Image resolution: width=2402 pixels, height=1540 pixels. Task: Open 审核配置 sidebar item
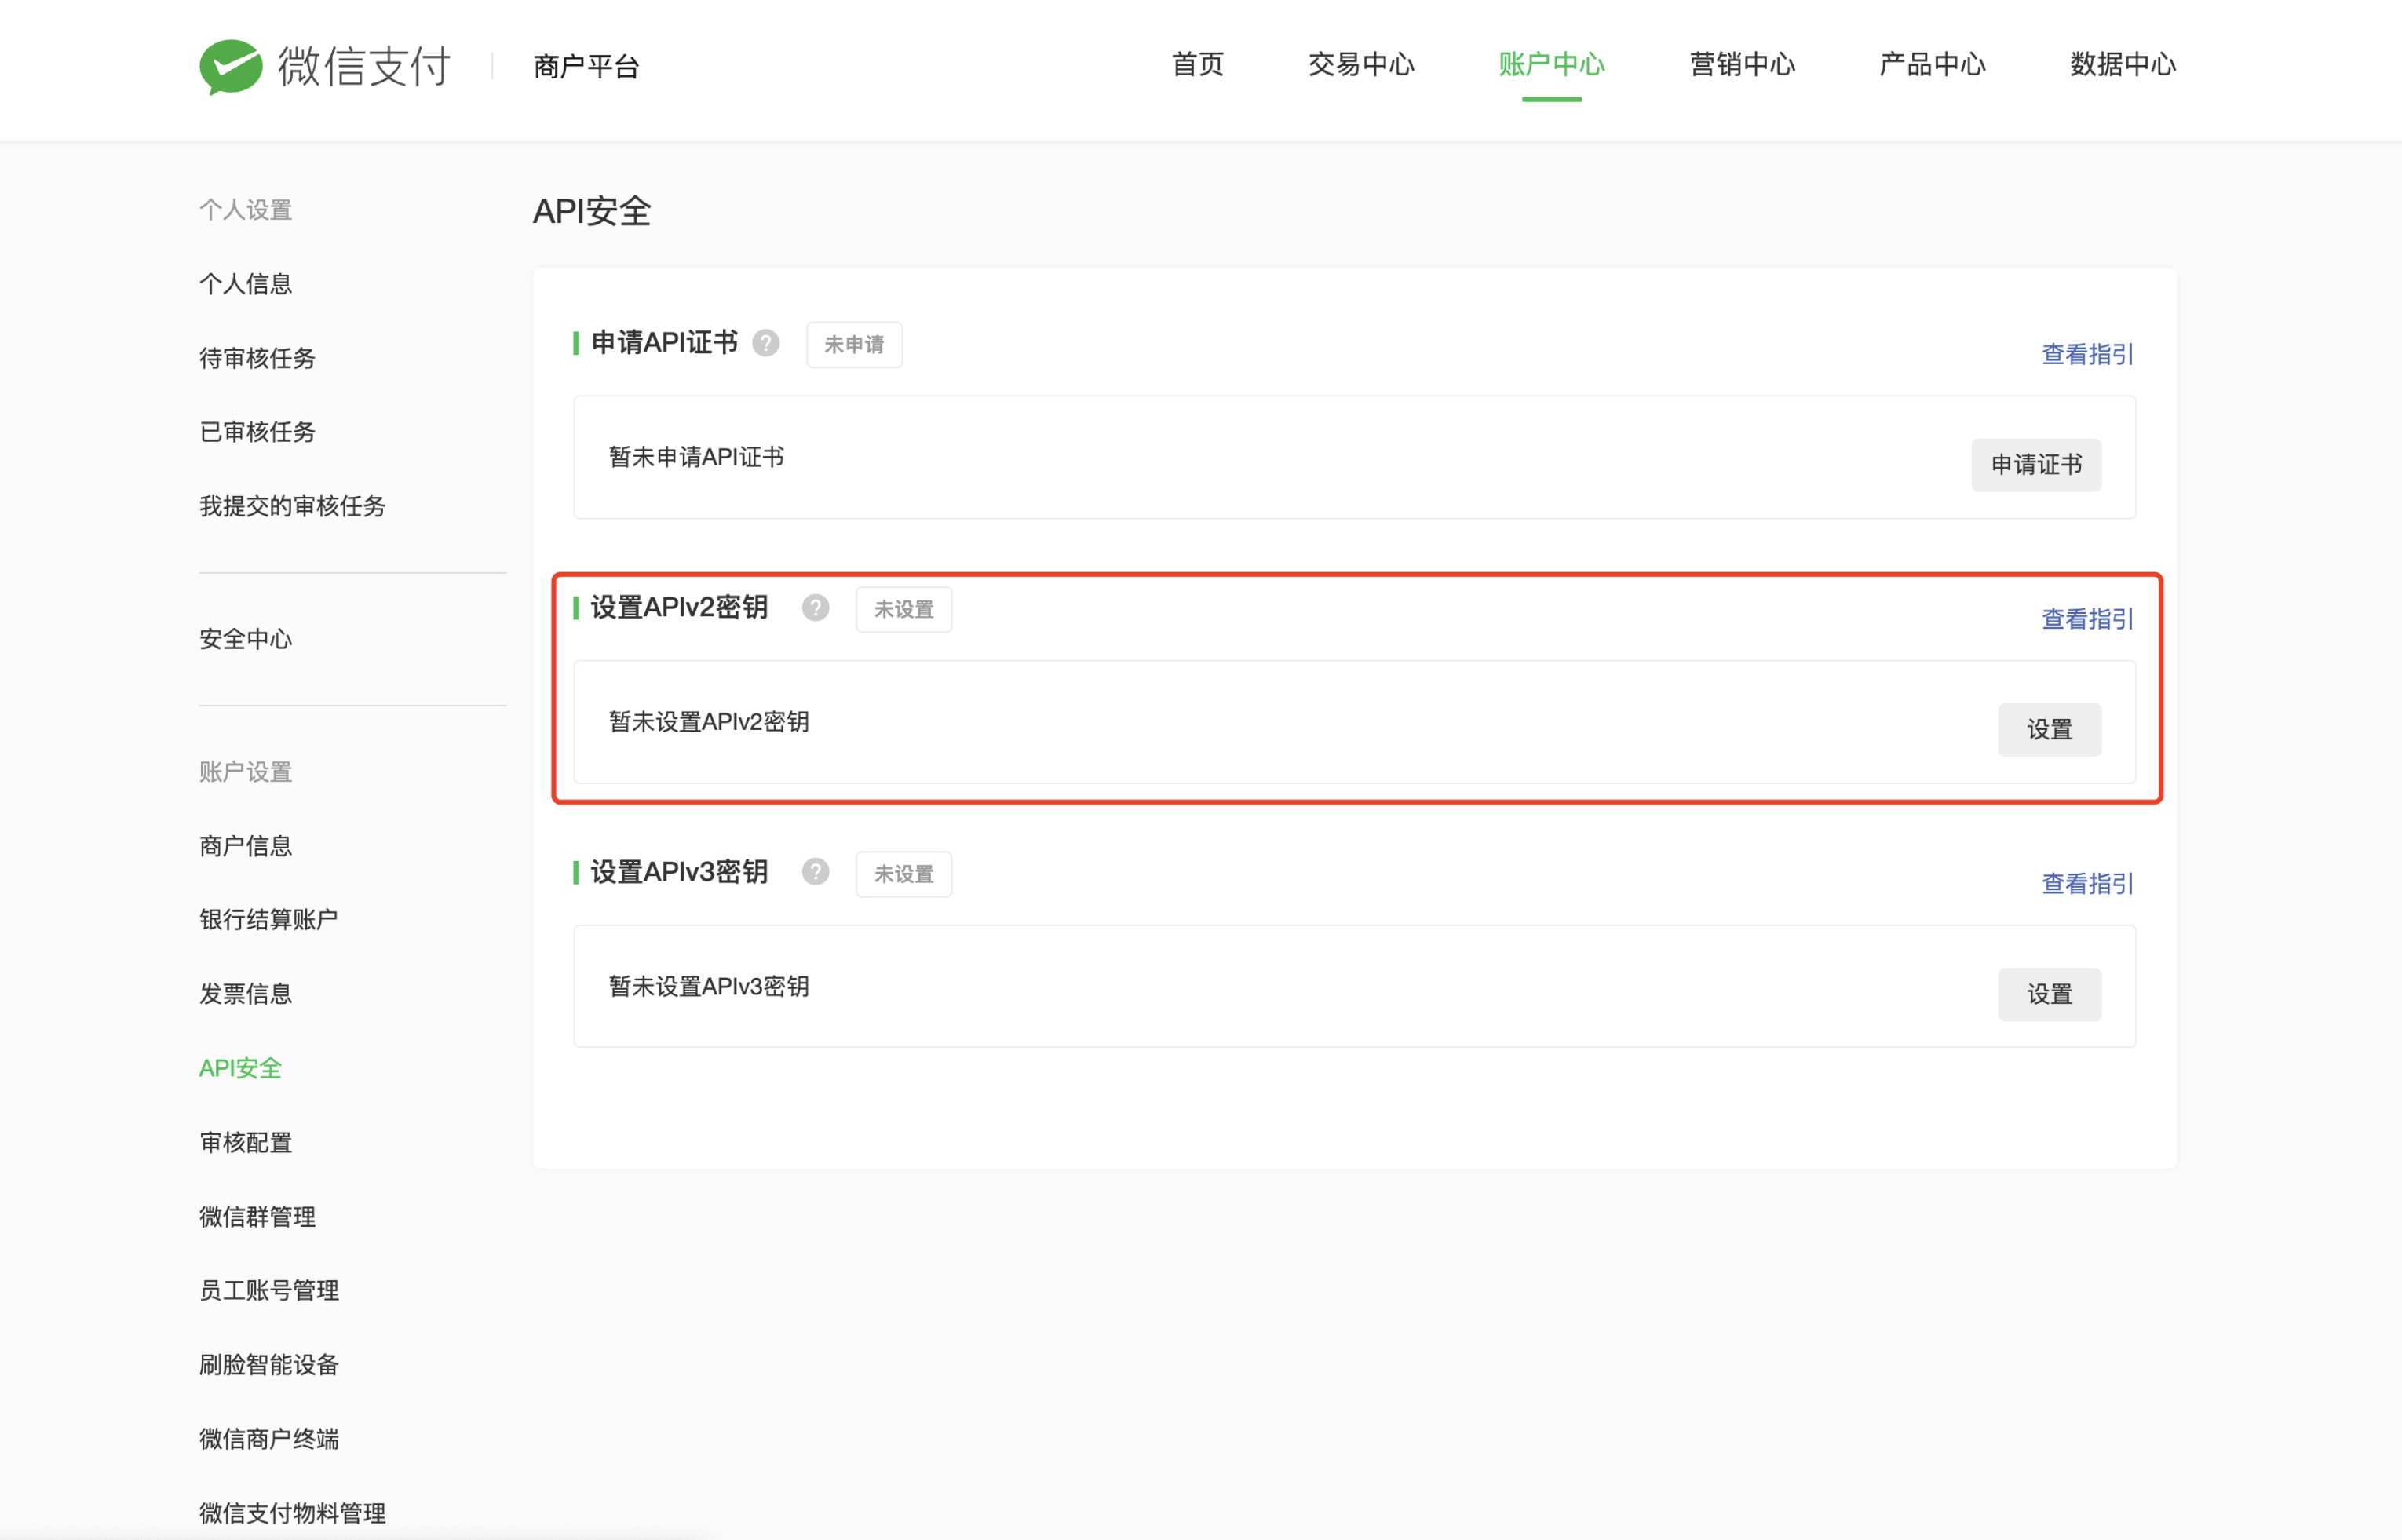pos(245,1142)
